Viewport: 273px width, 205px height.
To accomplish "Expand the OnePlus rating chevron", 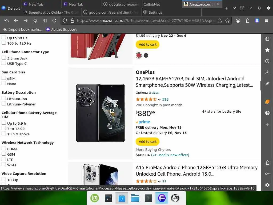I will (159, 100).
